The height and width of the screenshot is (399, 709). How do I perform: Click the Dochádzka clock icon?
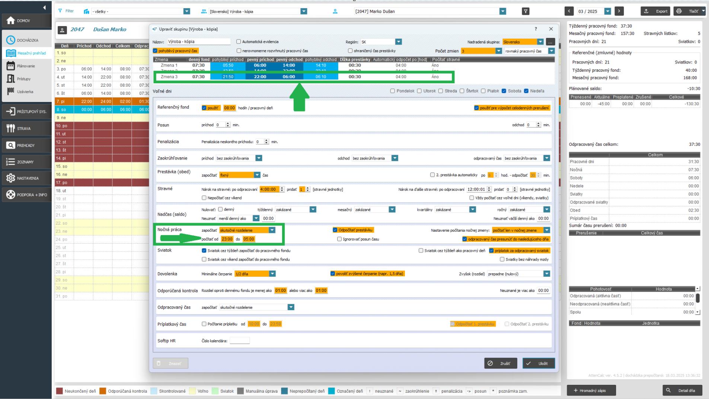coord(11,40)
